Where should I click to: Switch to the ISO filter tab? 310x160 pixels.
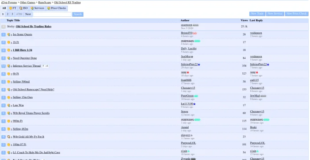click(x=23, y=8)
